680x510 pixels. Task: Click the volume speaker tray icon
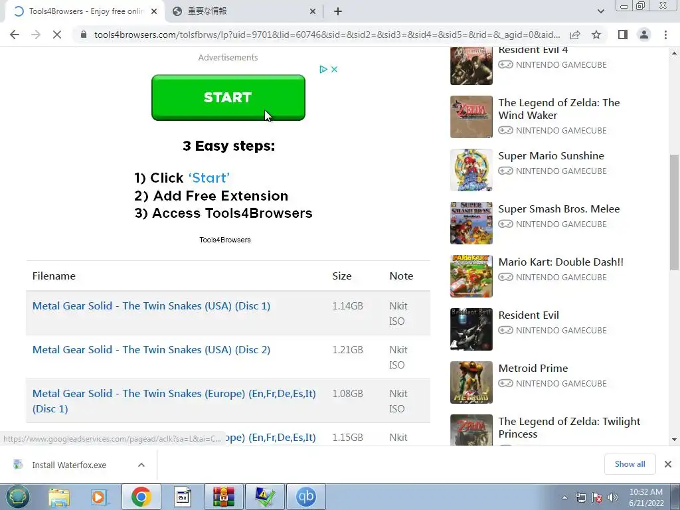click(613, 497)
